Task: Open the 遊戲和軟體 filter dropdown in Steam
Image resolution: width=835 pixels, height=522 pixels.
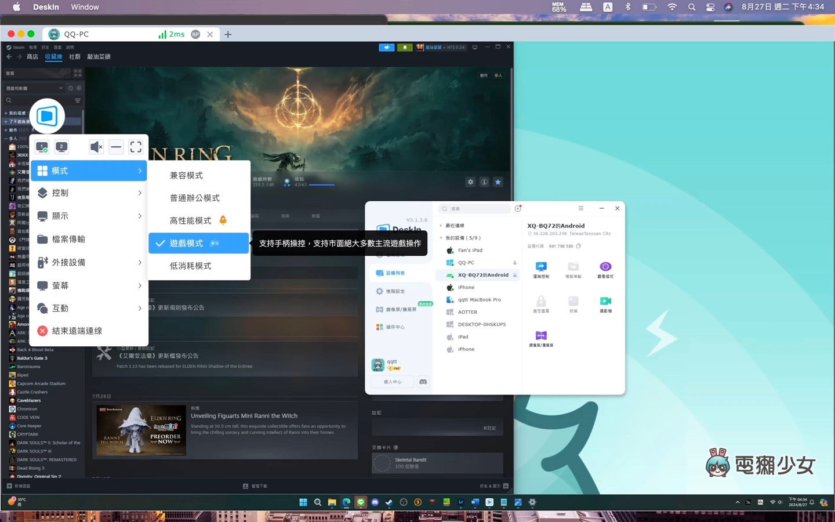Action: 34,88
